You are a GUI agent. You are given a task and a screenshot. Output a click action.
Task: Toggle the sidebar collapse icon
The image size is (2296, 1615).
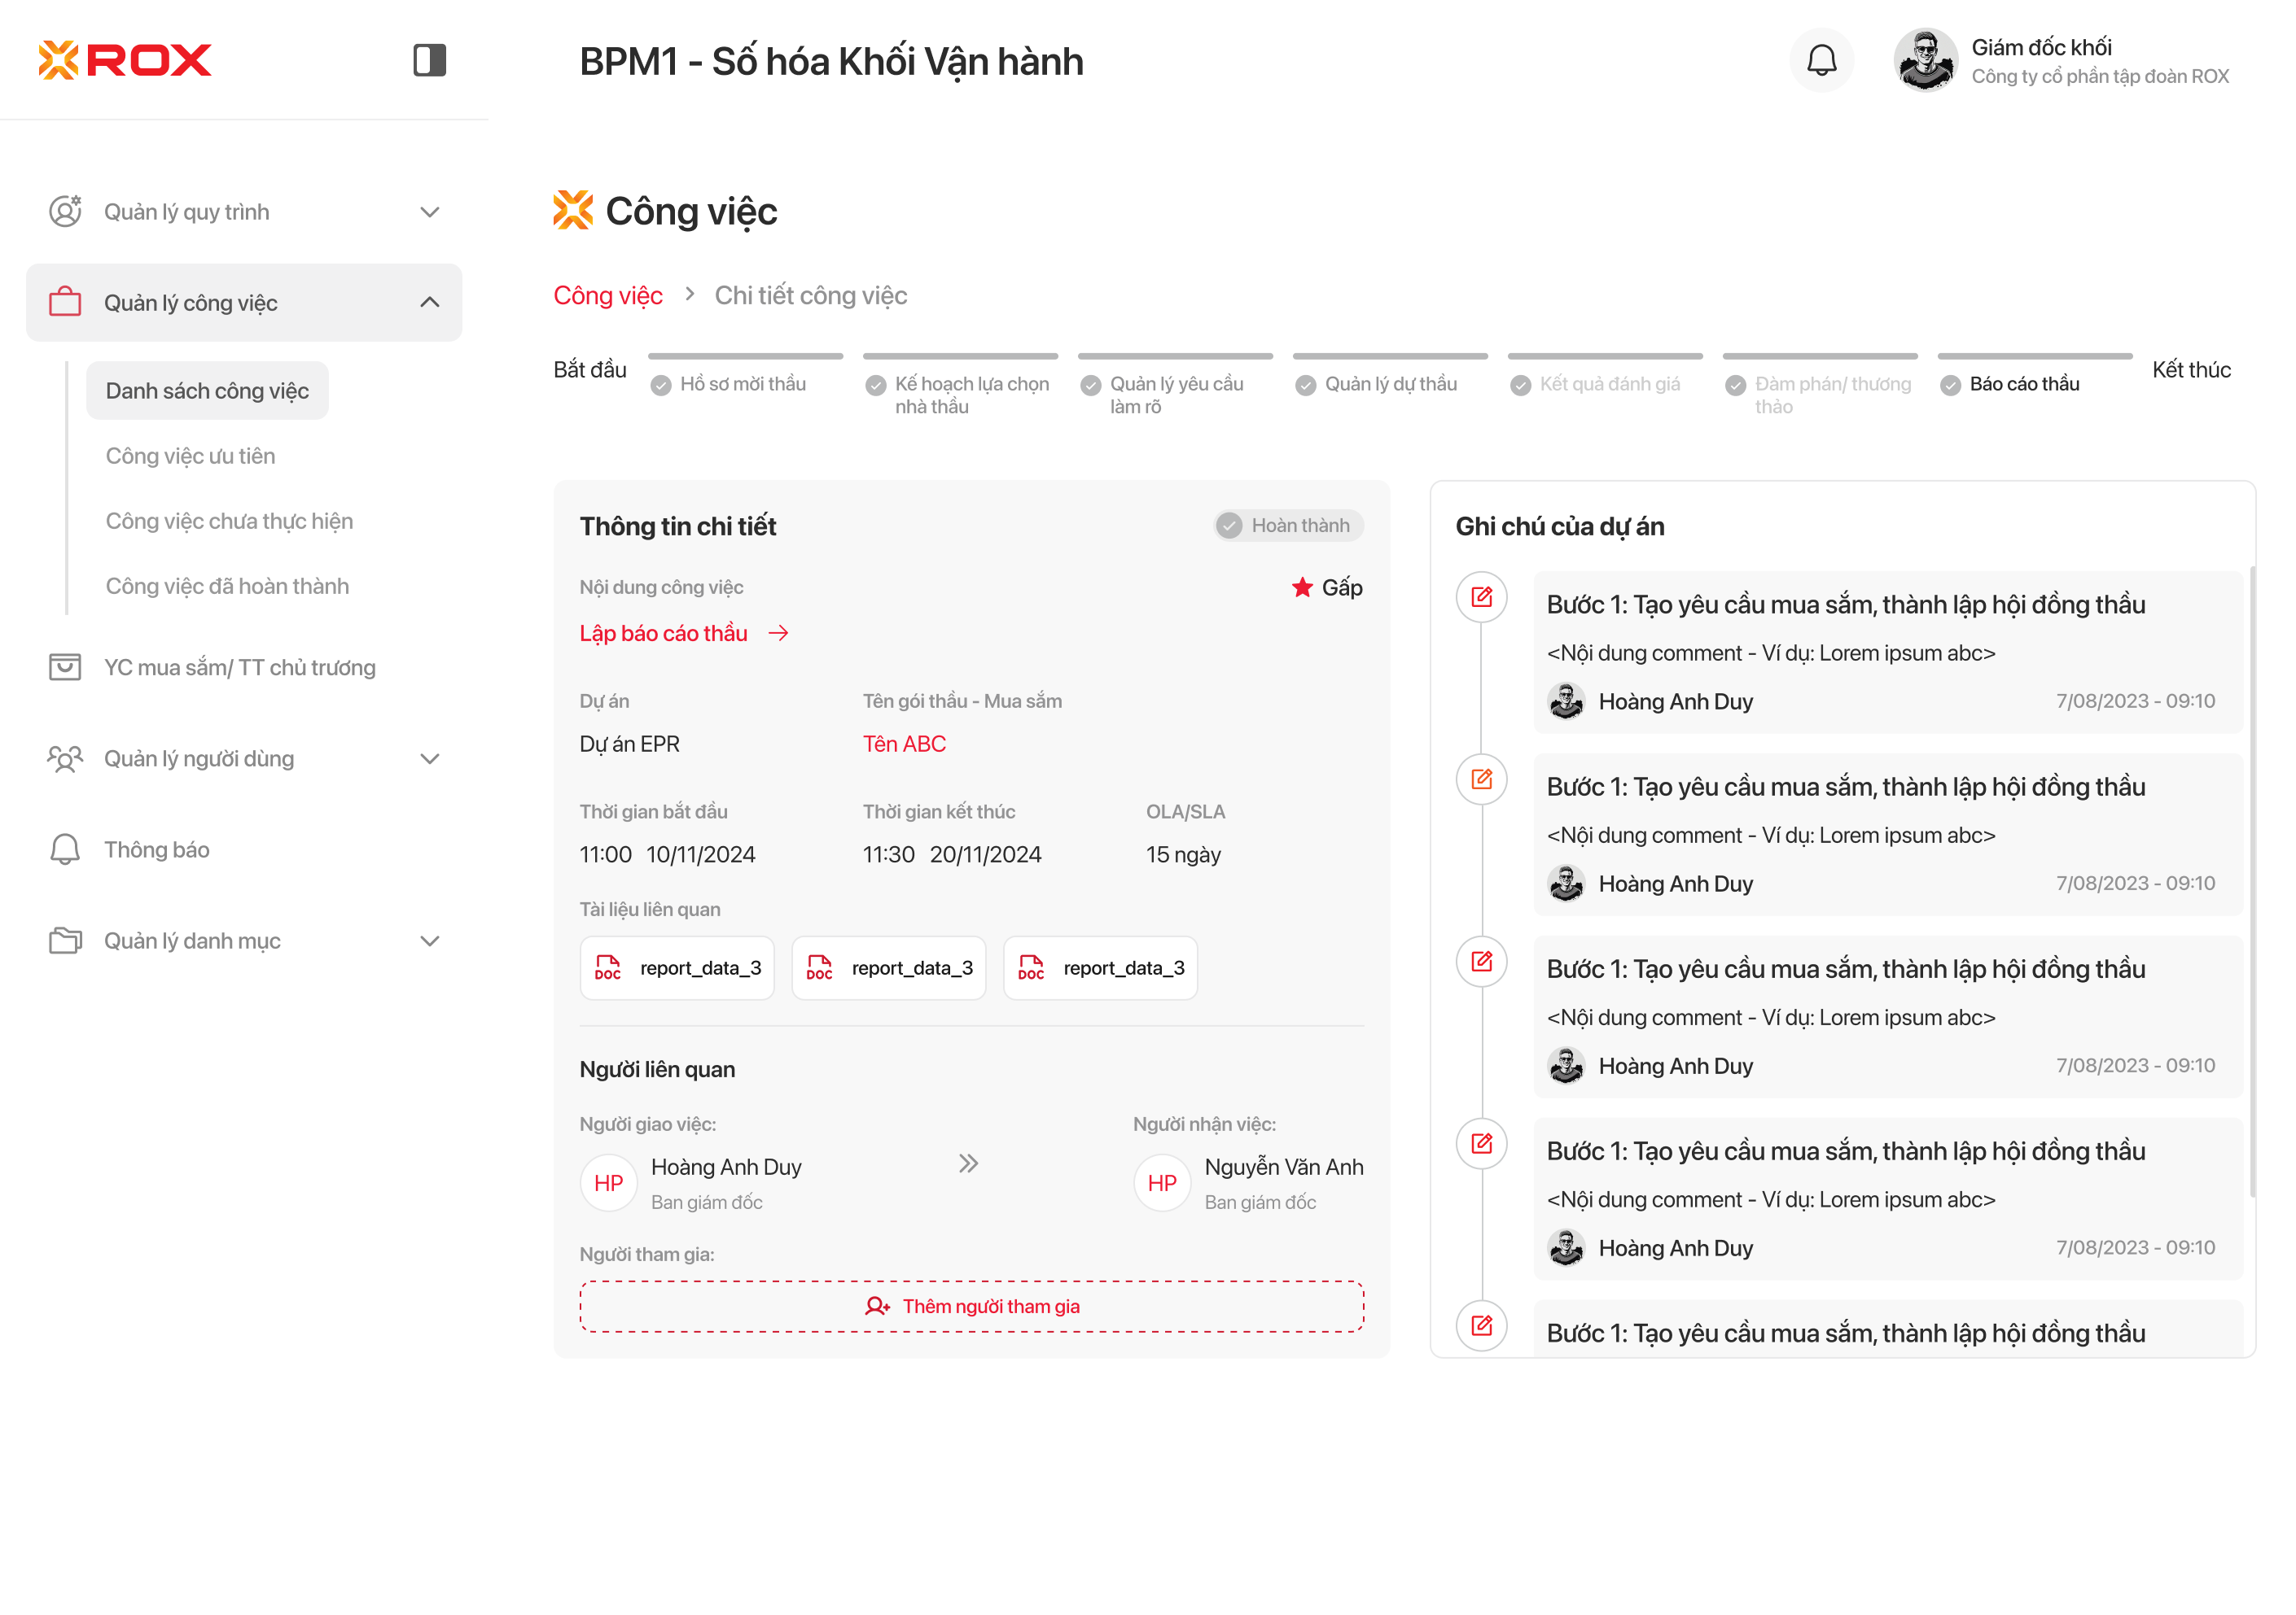tap(429, 60)
